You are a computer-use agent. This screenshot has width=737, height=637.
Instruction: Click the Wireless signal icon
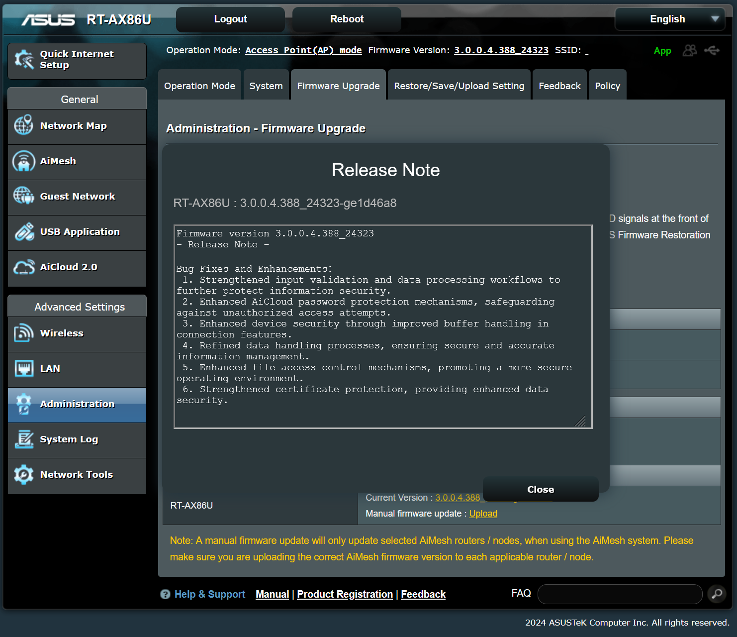[24, 333]
